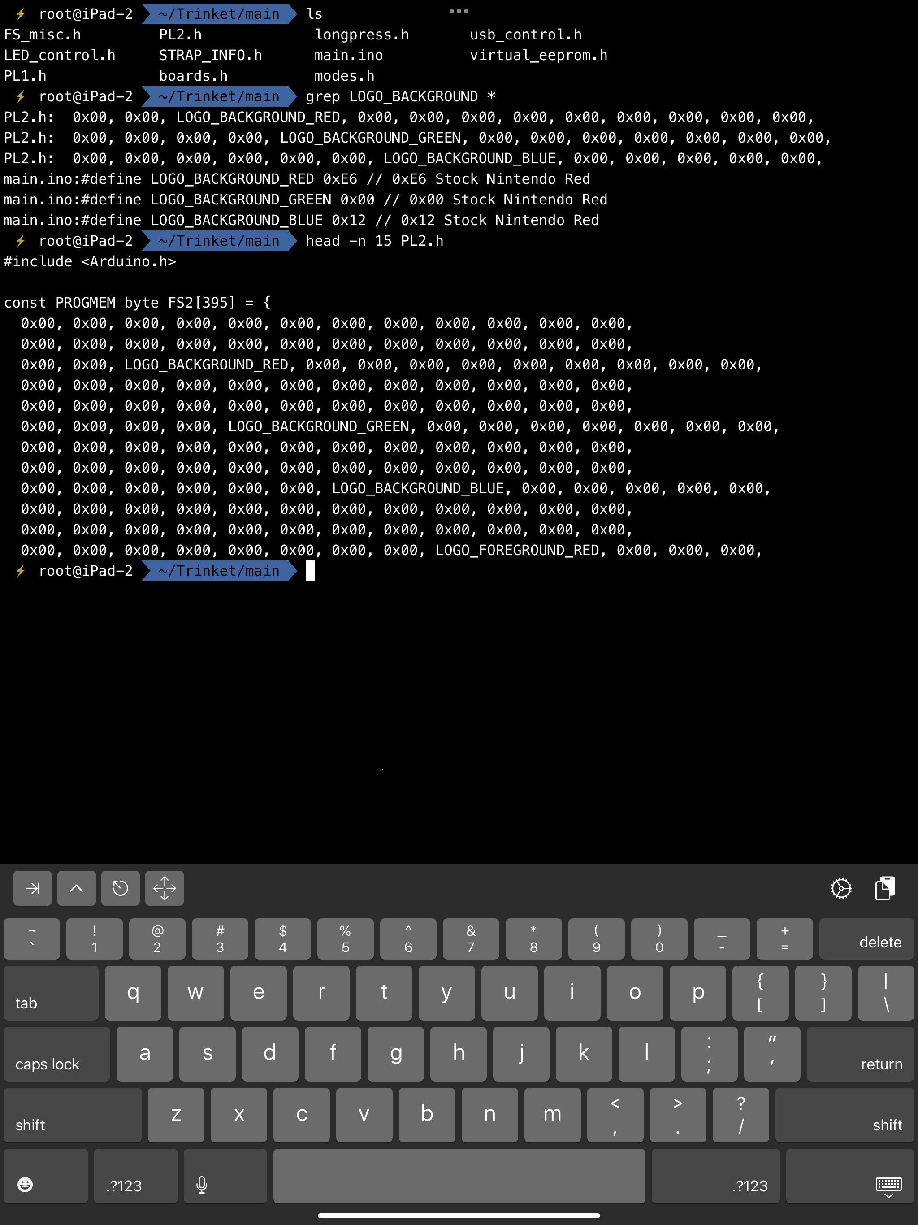Image resolution: width=918 pixels, height=1225 pixels.
Task: Tap the right shift key
Action: (x=845, y=1115)
